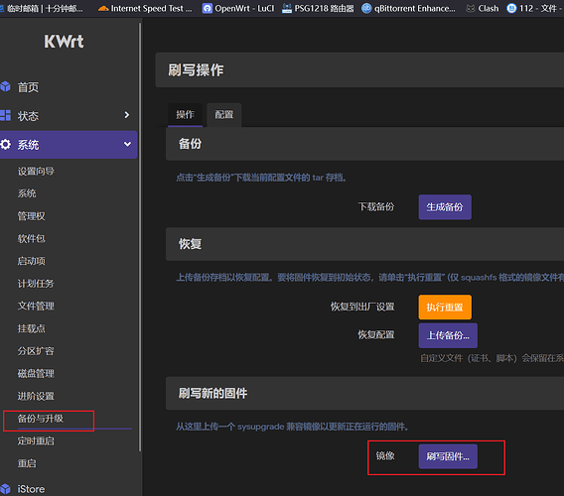Click the 恢复 section heading
Viewport: 564px width, 496px height.
pyautogui.click(x=190, y=244)
